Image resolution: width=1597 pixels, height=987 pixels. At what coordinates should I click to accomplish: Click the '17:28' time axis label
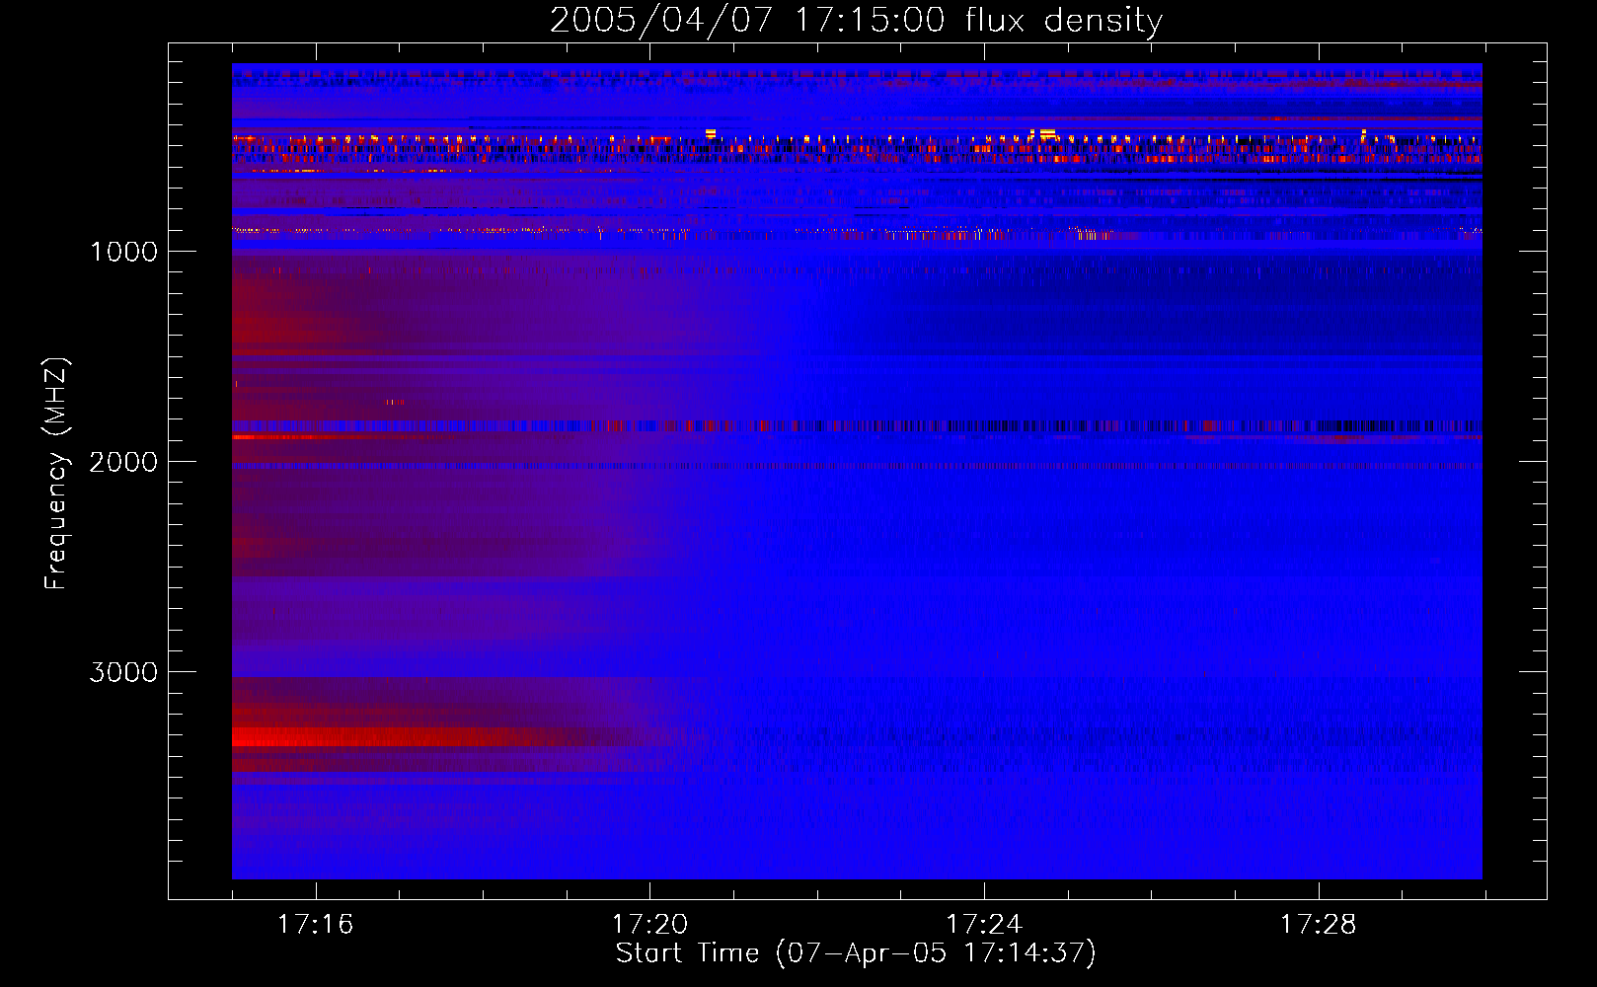click(x=1319, y=924)
